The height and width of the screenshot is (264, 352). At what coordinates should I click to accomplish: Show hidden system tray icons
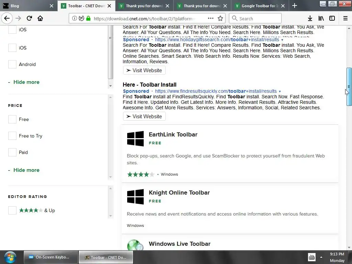coord(321,257)
